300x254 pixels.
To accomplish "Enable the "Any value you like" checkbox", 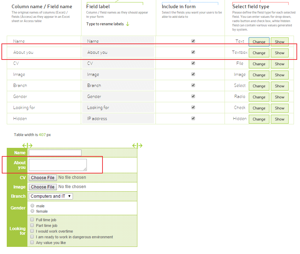I will [32, 242].
